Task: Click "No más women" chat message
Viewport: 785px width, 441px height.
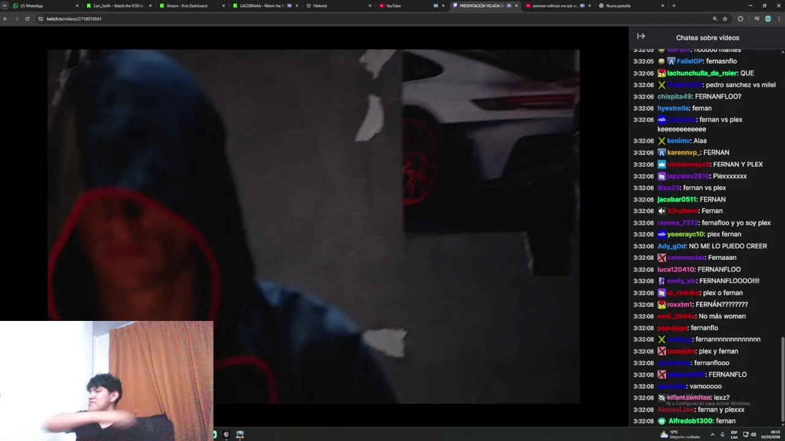Action: click(x=722, y=317)
